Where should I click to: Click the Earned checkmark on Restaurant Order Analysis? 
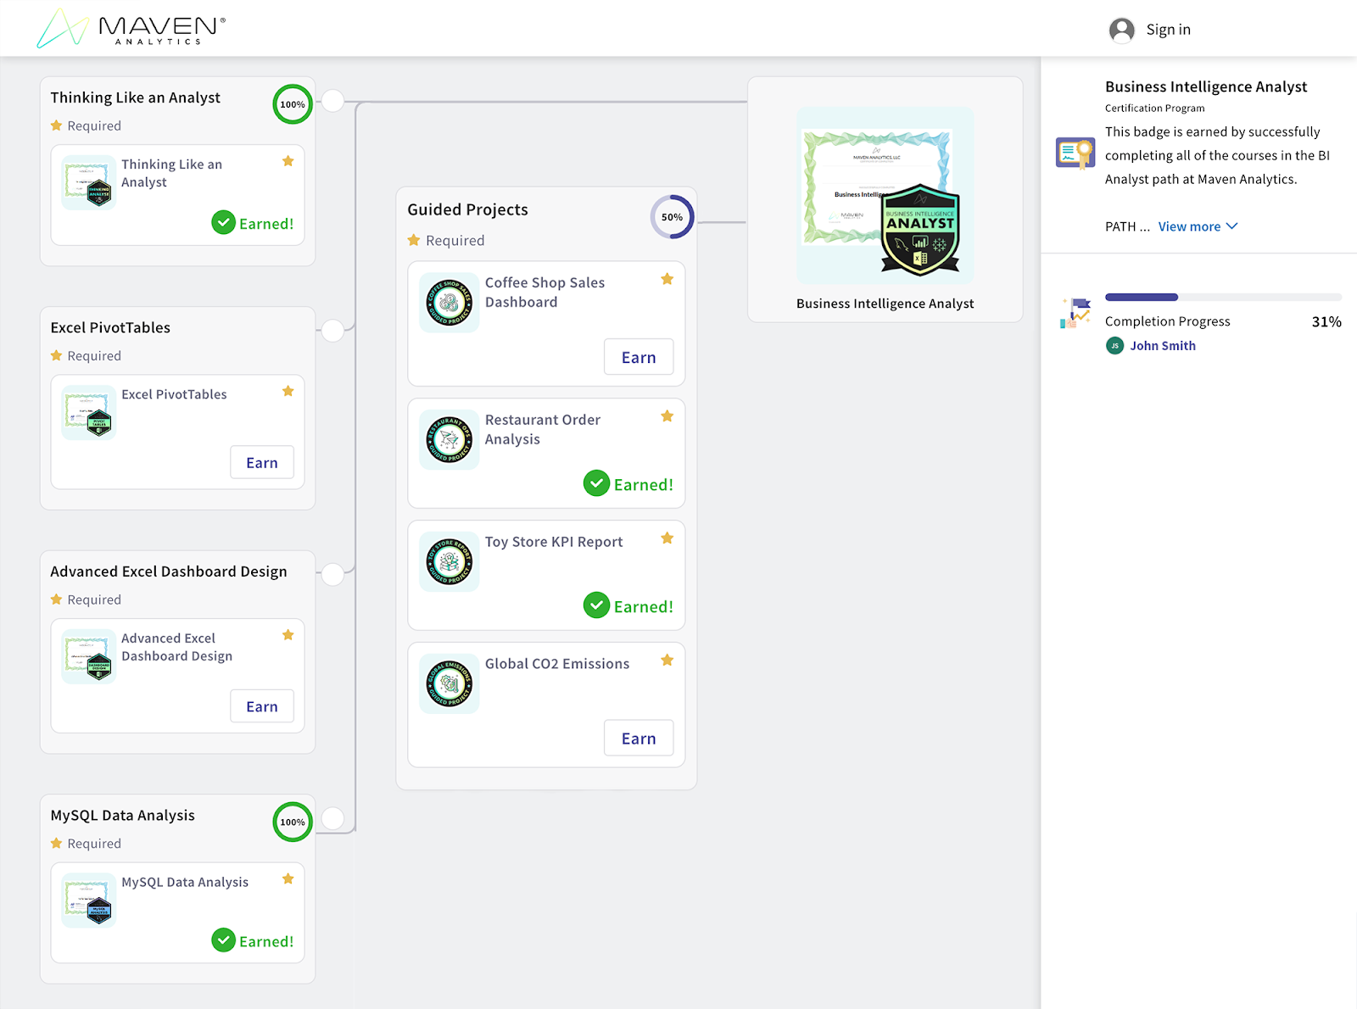click(x=597, y=483)
